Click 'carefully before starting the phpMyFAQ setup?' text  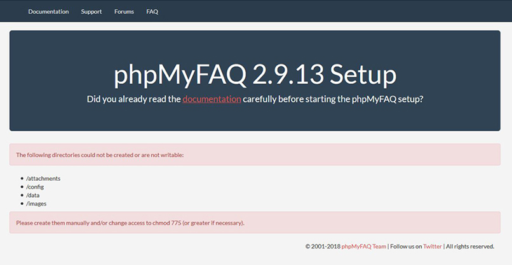tap(333, 99)
